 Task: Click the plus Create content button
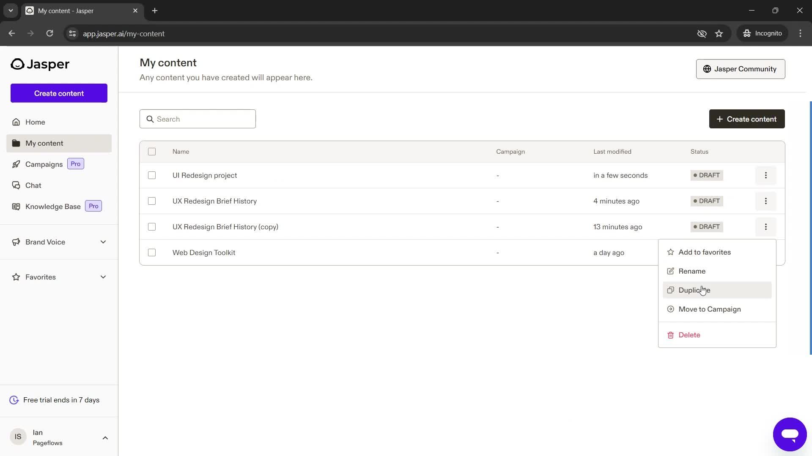(749, 119)
